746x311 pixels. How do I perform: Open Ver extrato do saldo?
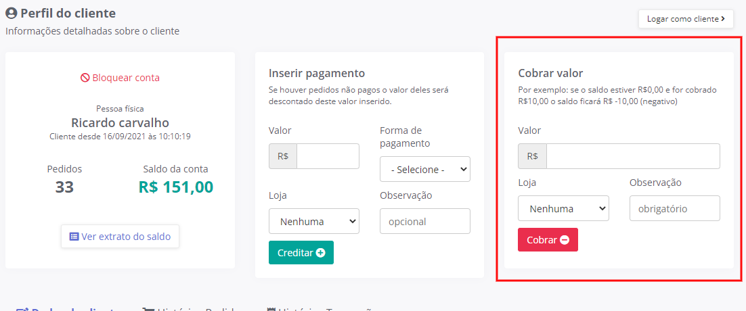coord(120,237)
